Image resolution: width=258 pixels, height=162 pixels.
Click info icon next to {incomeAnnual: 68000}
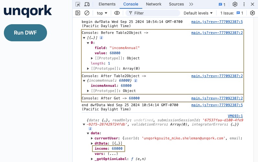tap(135, 80)
